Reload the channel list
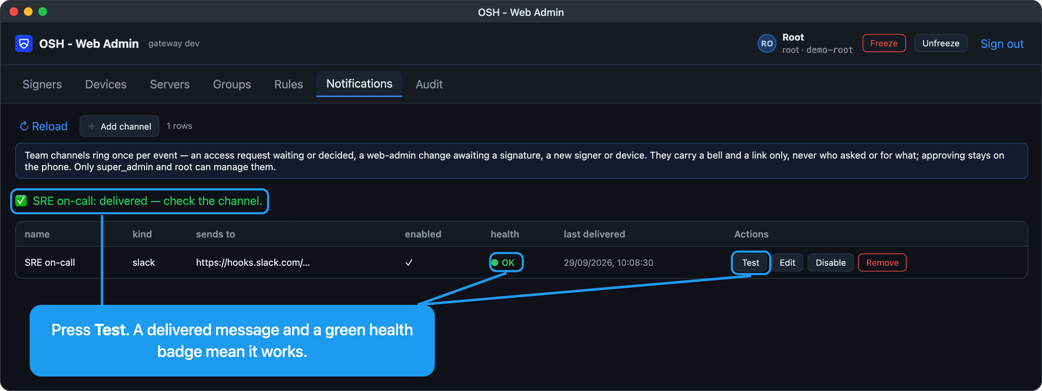The width and height of the screenshot is (1042, 391). [x=44, y=126]
